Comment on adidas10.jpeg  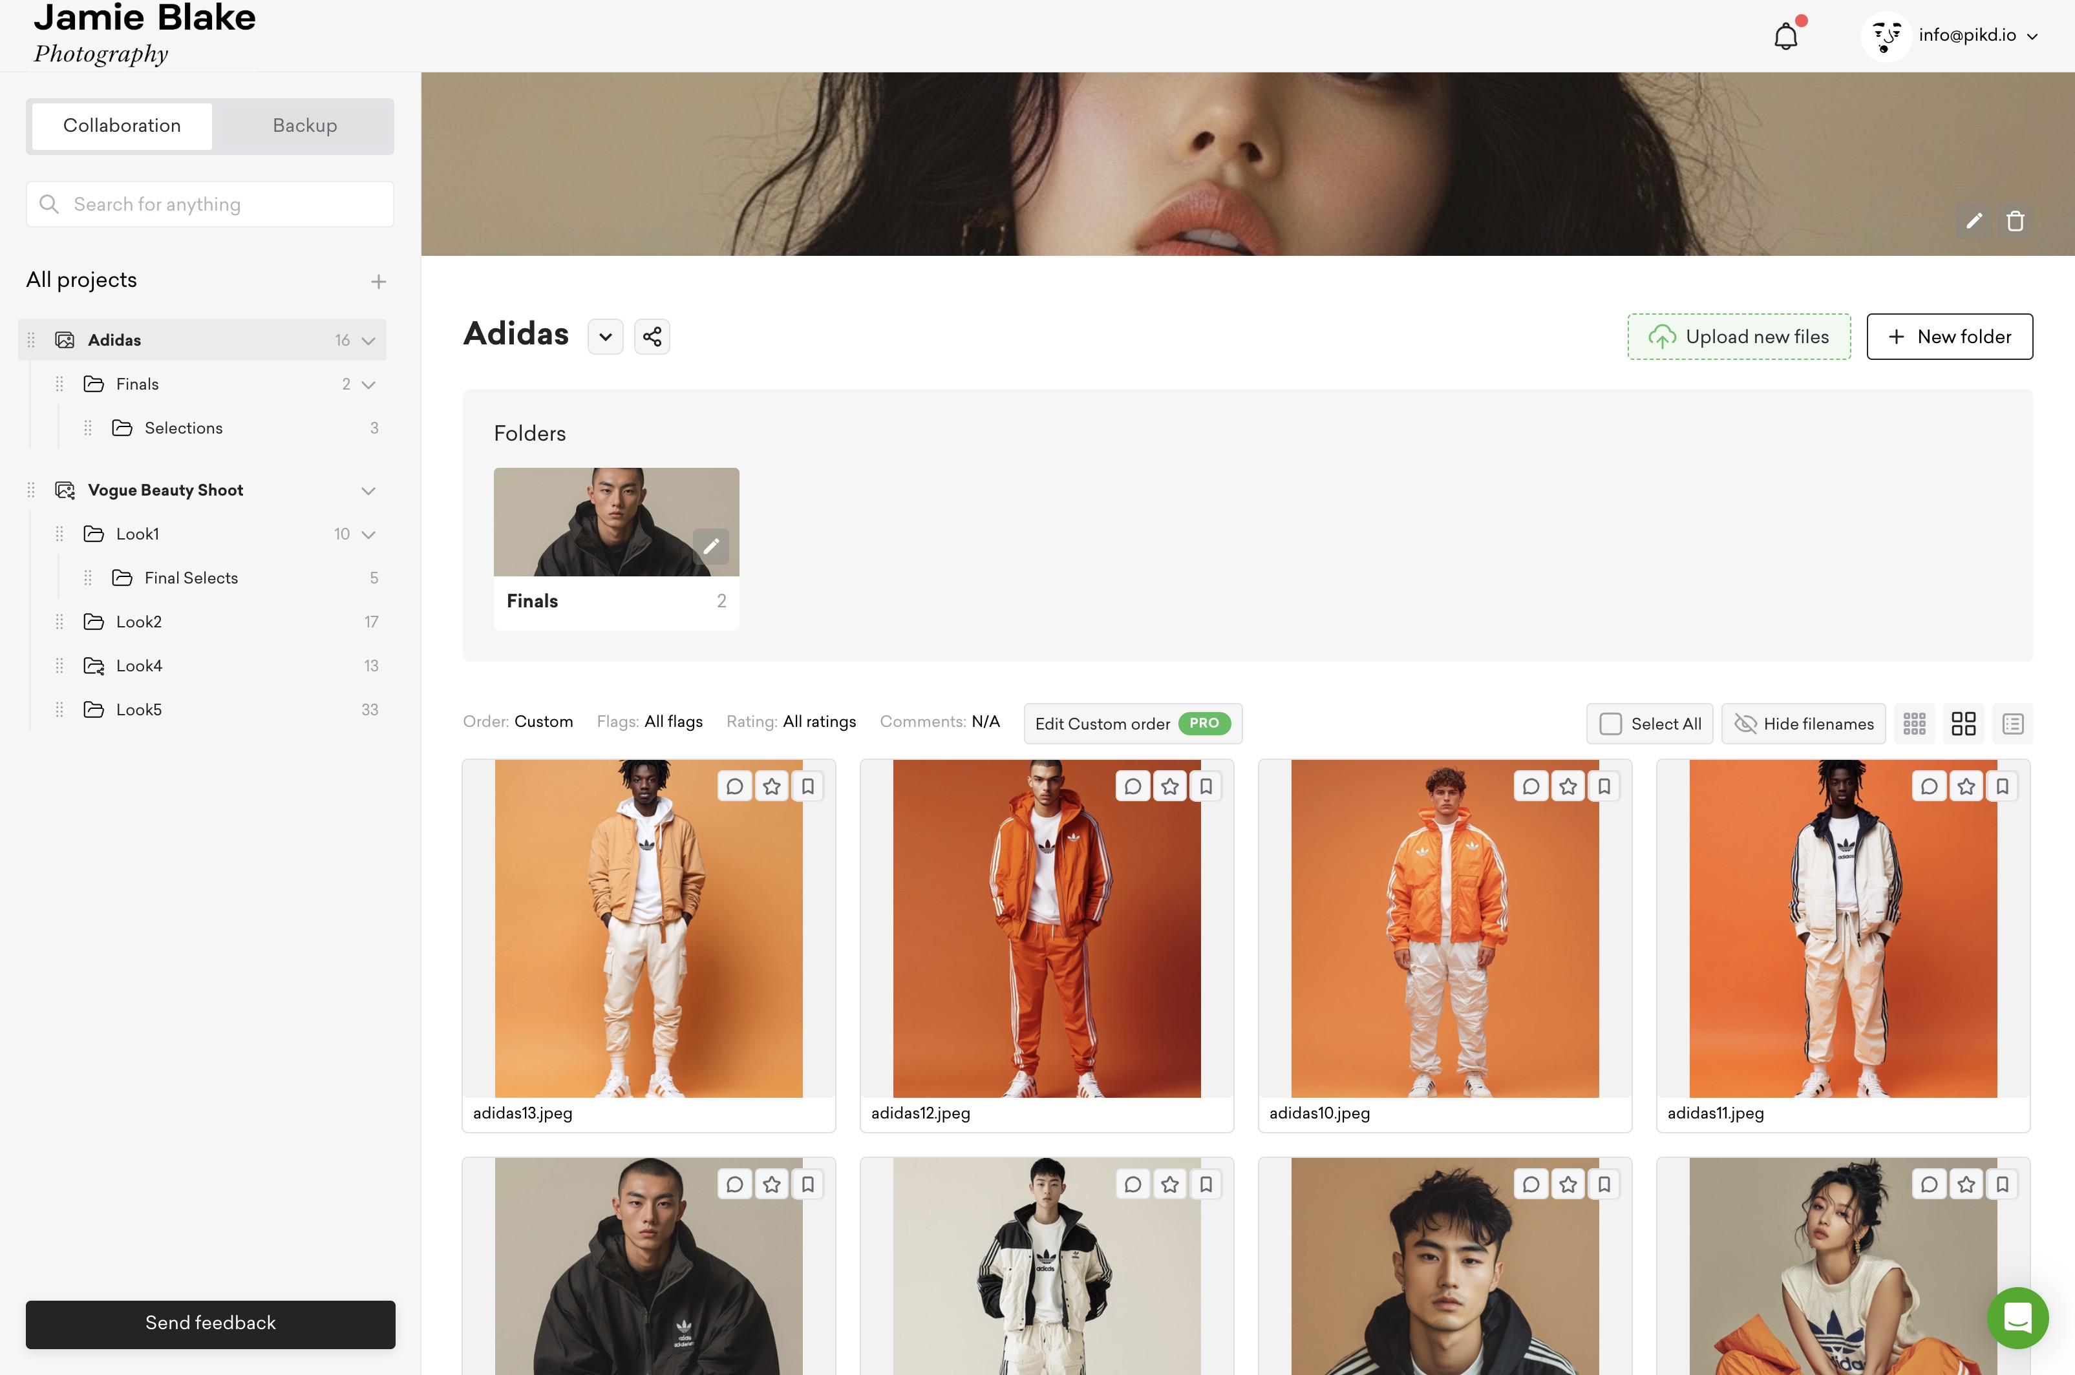tap(1531, 786)
